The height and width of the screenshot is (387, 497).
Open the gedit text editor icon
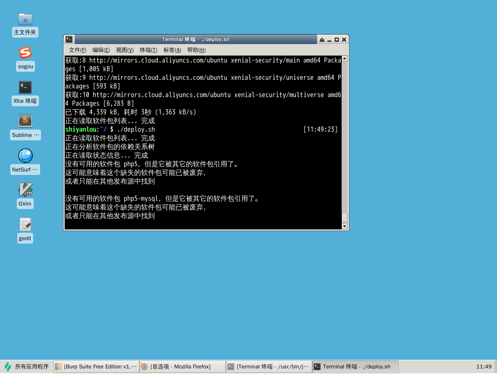(x=25, y=224)
